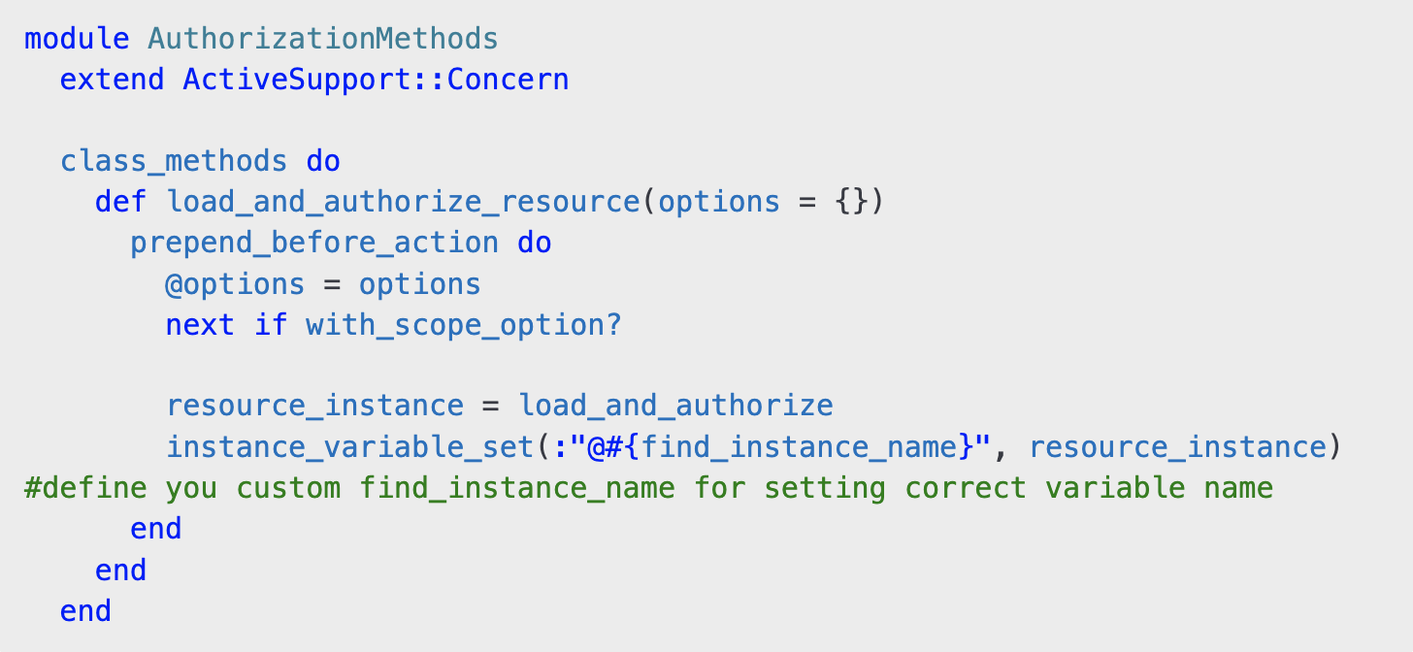
Task: Place cursor on ActiveSupport::Concern
Action: click(376, 80)
